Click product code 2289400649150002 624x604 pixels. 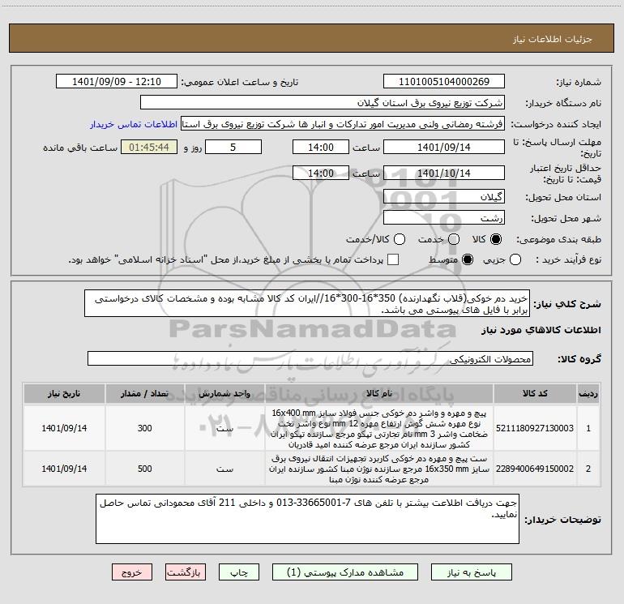(535, 469)
